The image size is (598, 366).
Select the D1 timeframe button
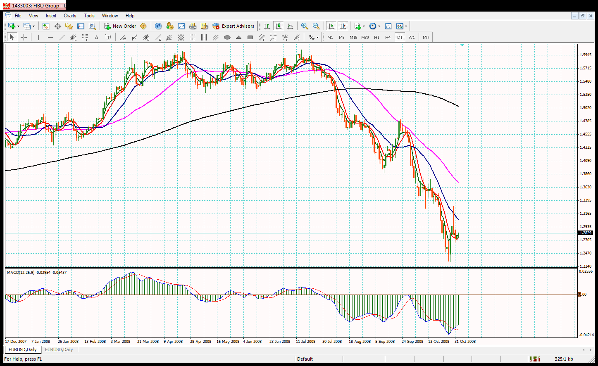point(400,37)
